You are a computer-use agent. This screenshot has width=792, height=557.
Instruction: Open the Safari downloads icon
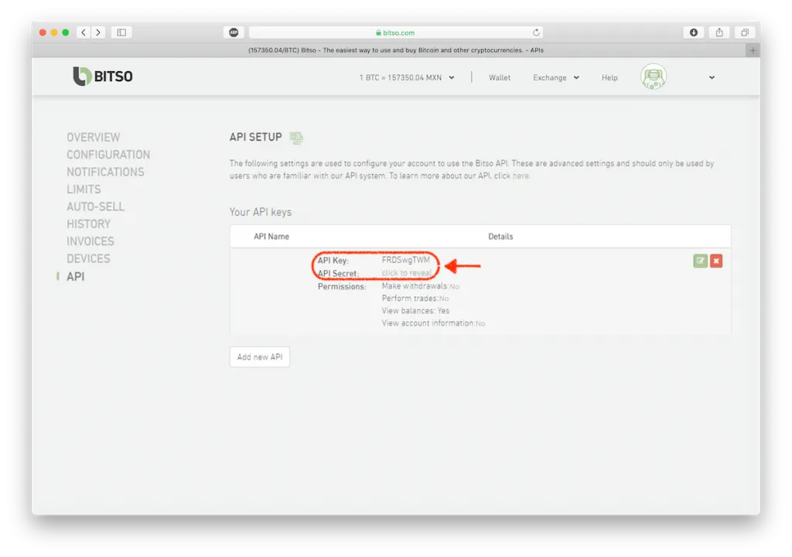(x=694, y=32)
